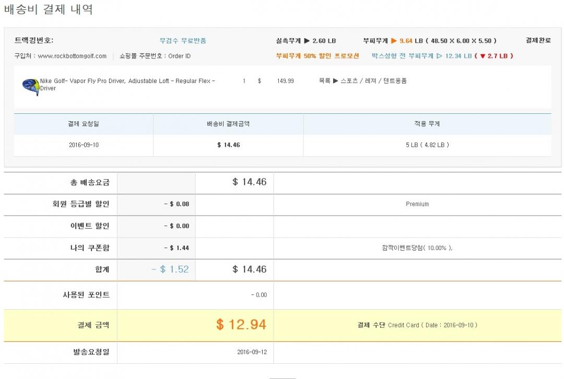Click the 부피무게 50% 할인 프로모션 text
Image resolution: width=564 pixels, height=379 pixels.
point(318,56)
